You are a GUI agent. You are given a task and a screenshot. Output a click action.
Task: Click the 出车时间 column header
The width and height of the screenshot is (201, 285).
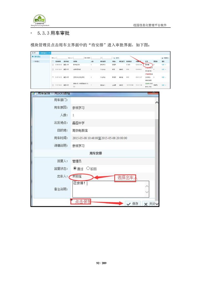[x=58, y=61]
